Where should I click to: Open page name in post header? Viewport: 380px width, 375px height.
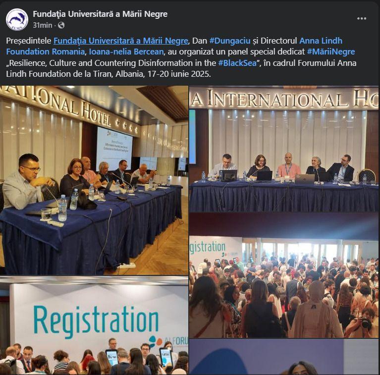(x=100, y=14)
